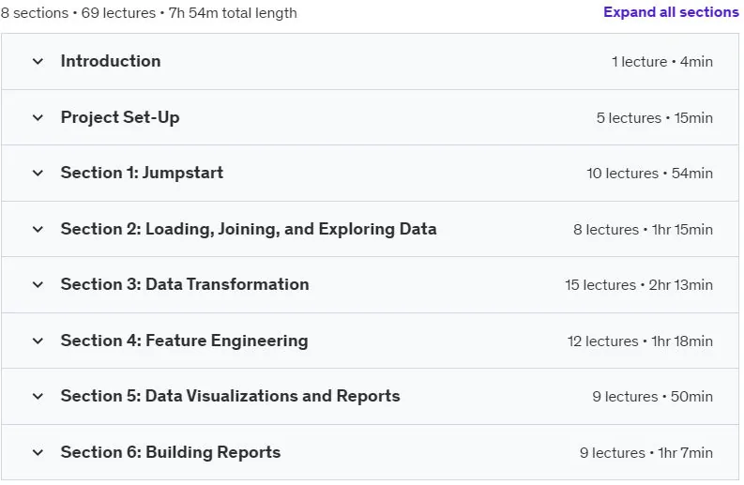The width and height of the screenshot is (744, 485).
Task: Expand the Project Set-Up chevron
Action: click(x=38, y=117)
